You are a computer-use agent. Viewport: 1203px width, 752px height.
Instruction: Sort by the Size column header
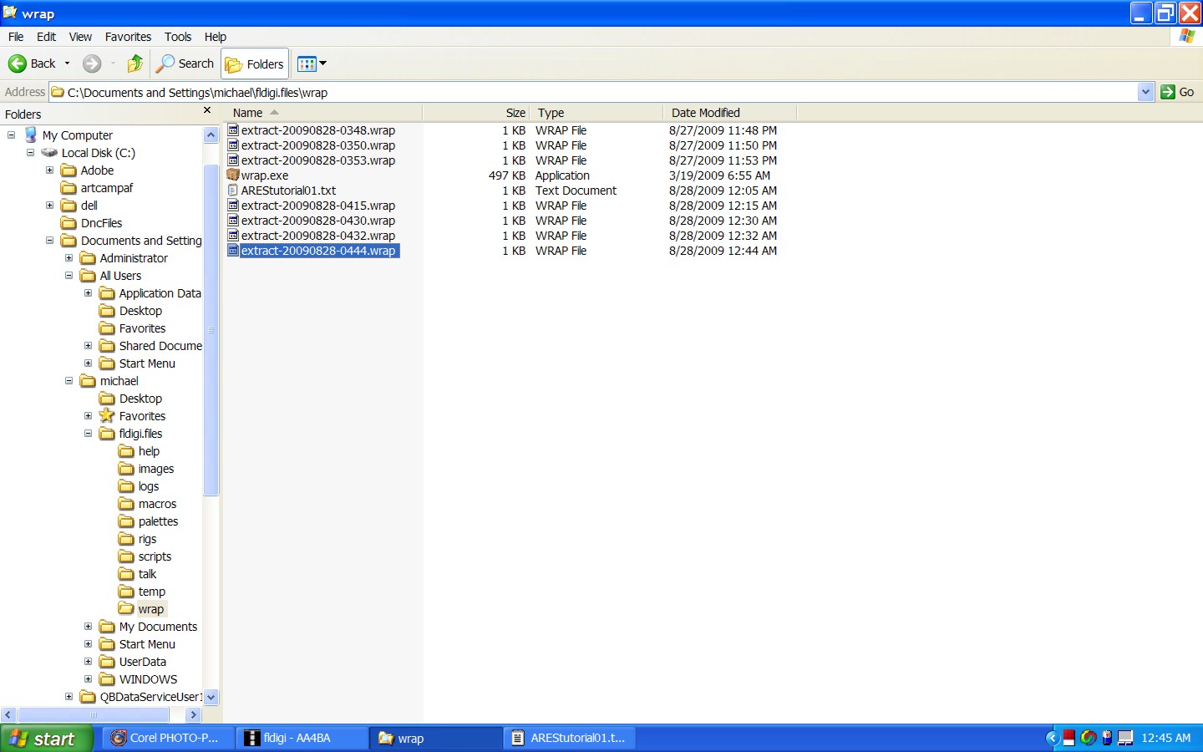[476, 113]
